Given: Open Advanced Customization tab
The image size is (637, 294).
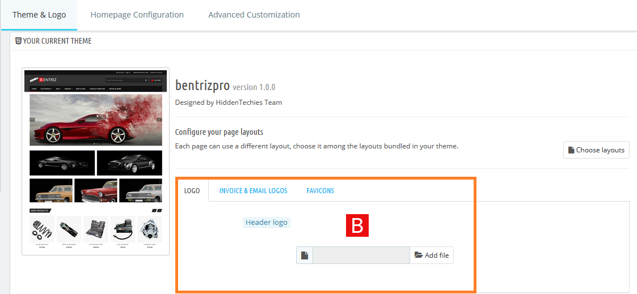Looking at the screenshot, I should [254, 15].
